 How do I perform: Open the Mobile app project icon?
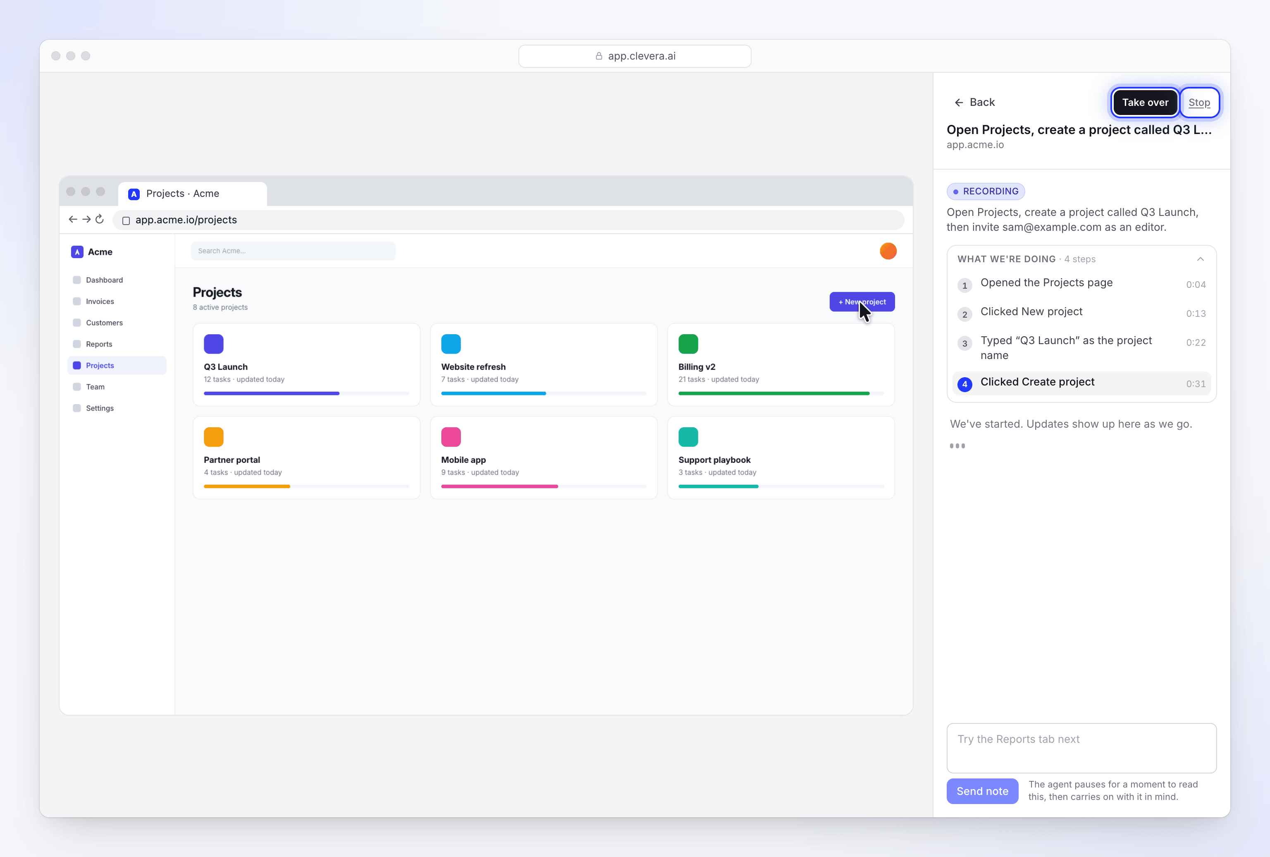coord(451,437)
